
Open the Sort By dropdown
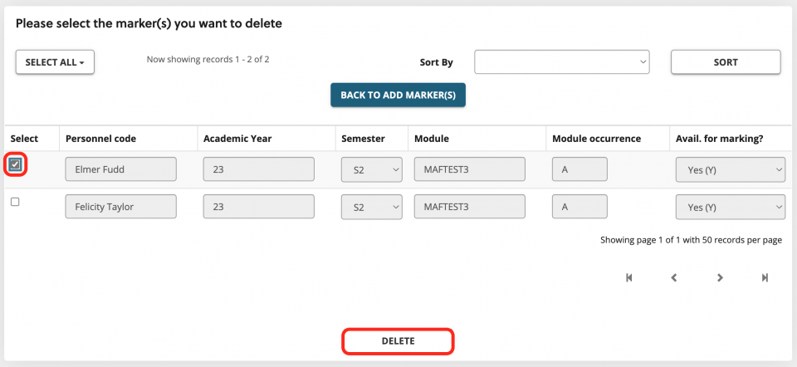(562, 62)
